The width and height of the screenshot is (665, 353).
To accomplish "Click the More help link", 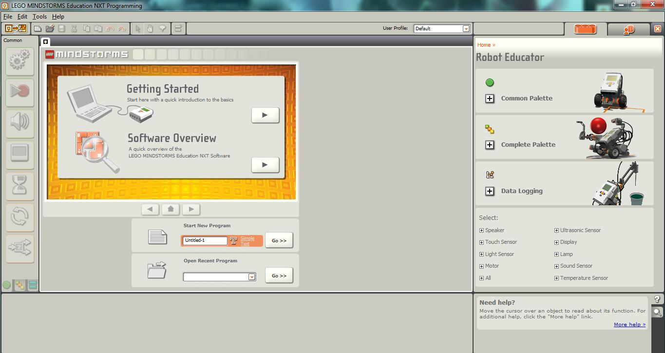I will tap(629, 324).
